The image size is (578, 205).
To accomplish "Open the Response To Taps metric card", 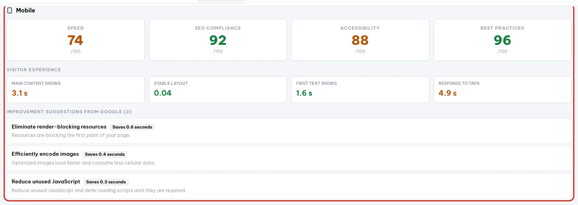I will (502, 90).
